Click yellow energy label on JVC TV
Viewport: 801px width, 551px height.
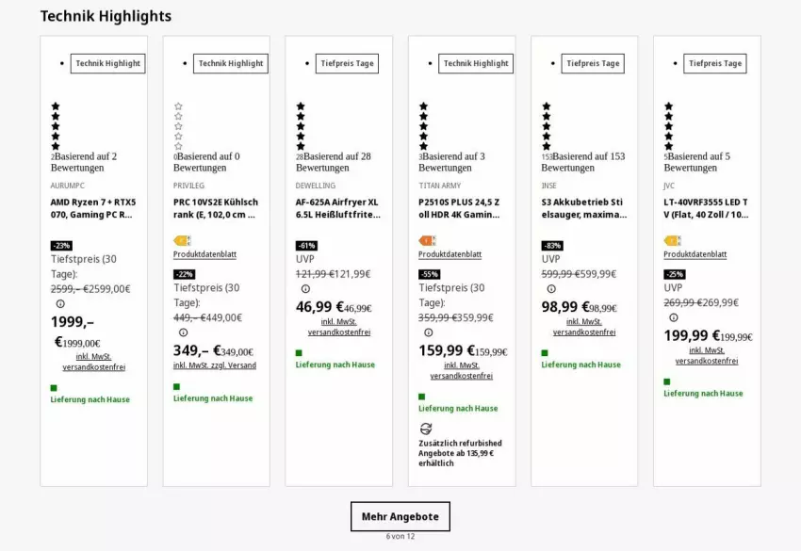[x=672, y=241]
